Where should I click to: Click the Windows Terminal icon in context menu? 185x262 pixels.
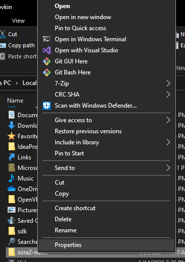pos(47,39)
